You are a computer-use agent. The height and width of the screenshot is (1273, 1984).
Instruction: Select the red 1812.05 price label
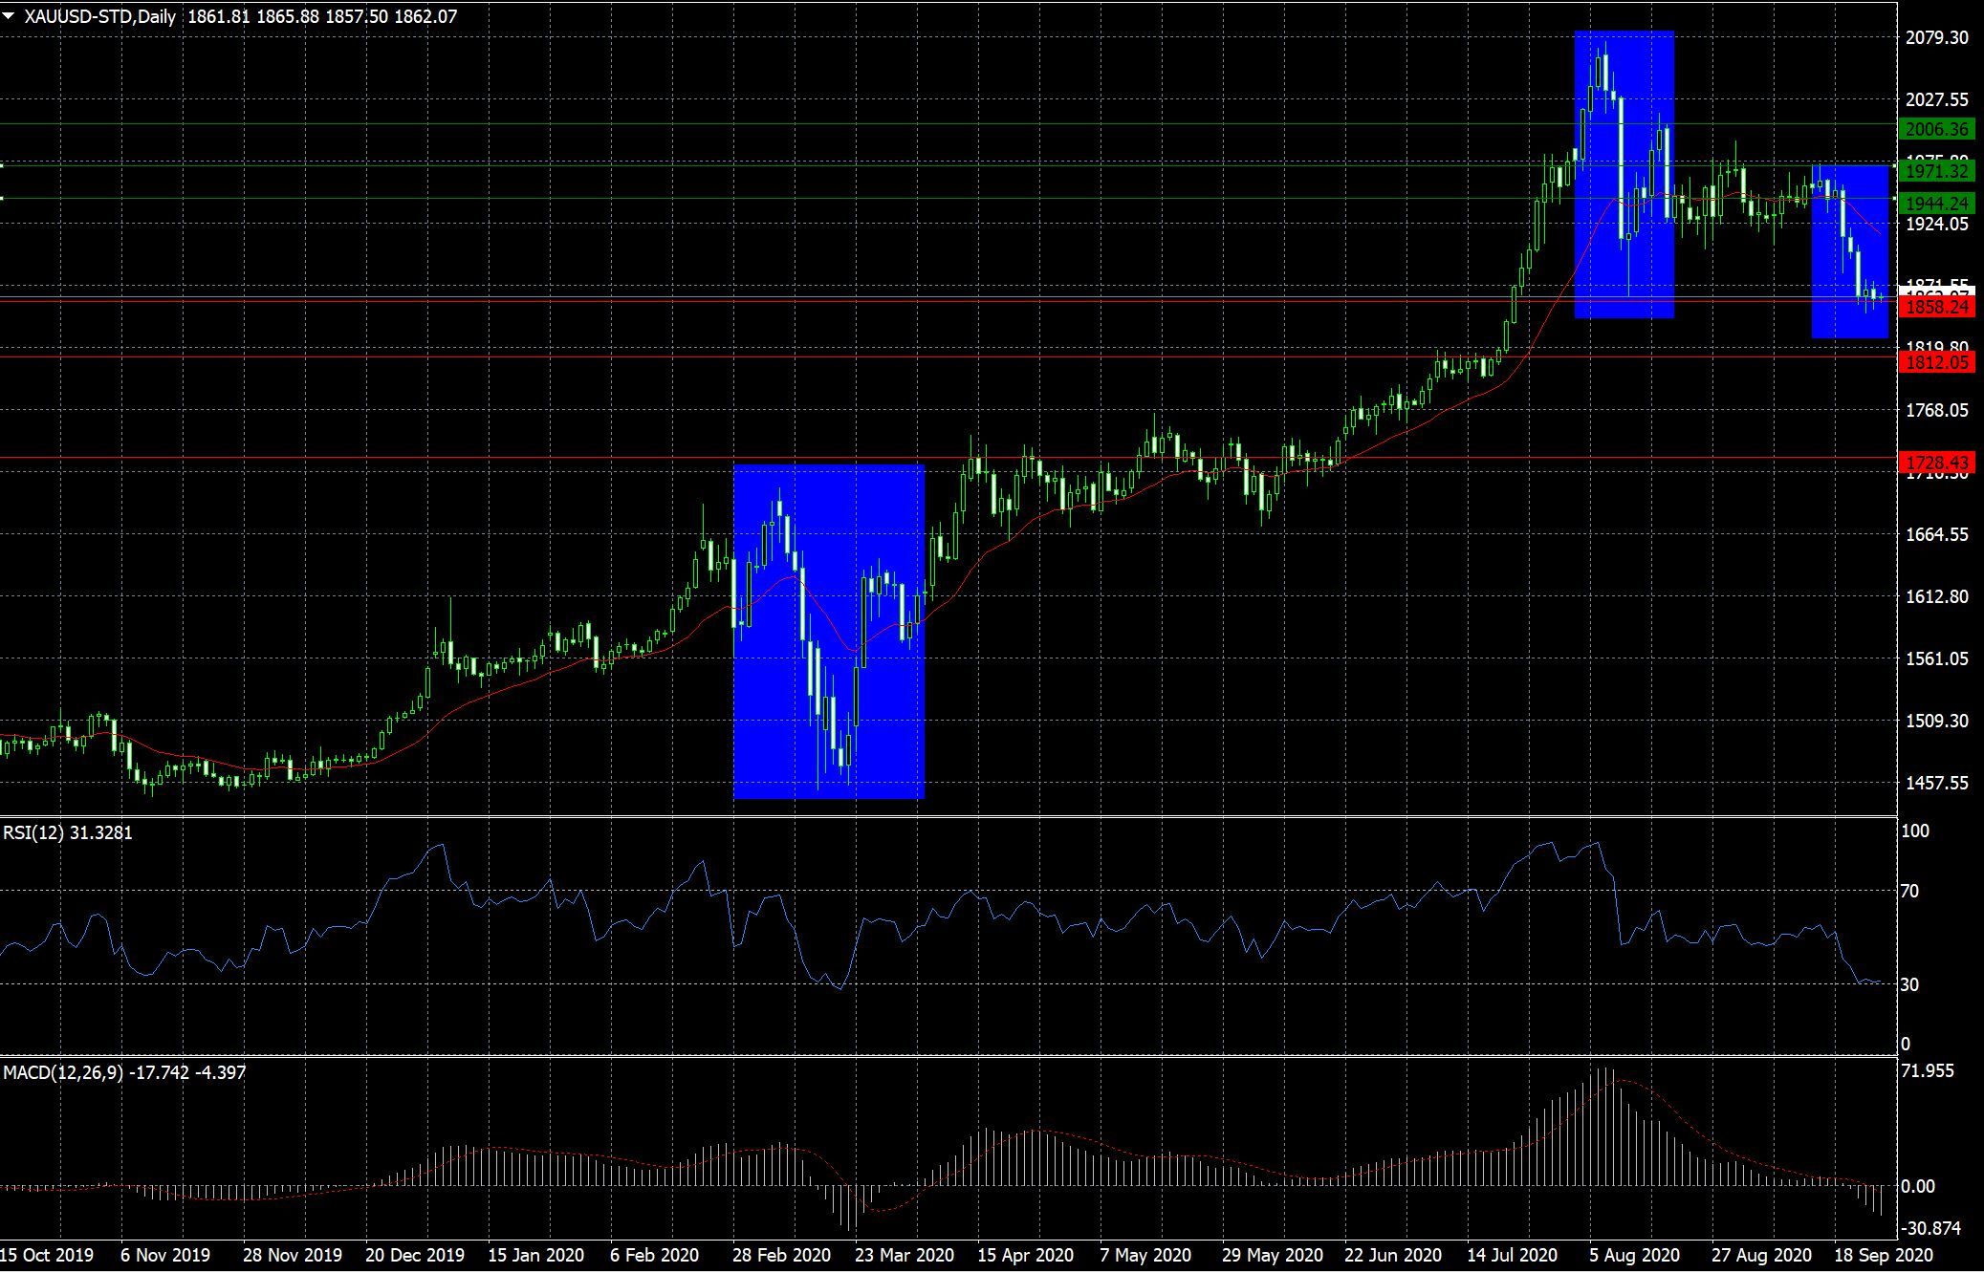[1936, 362]
